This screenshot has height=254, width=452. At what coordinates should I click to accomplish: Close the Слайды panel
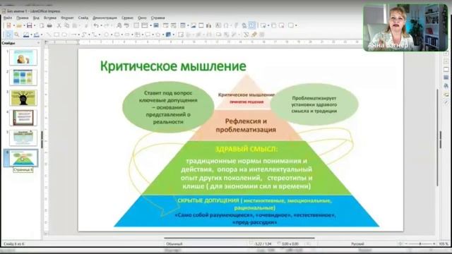point(38,43)
